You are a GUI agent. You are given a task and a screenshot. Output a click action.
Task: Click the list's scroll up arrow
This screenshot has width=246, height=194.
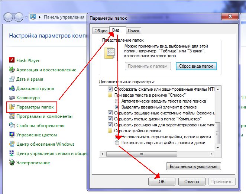(218, 90)
